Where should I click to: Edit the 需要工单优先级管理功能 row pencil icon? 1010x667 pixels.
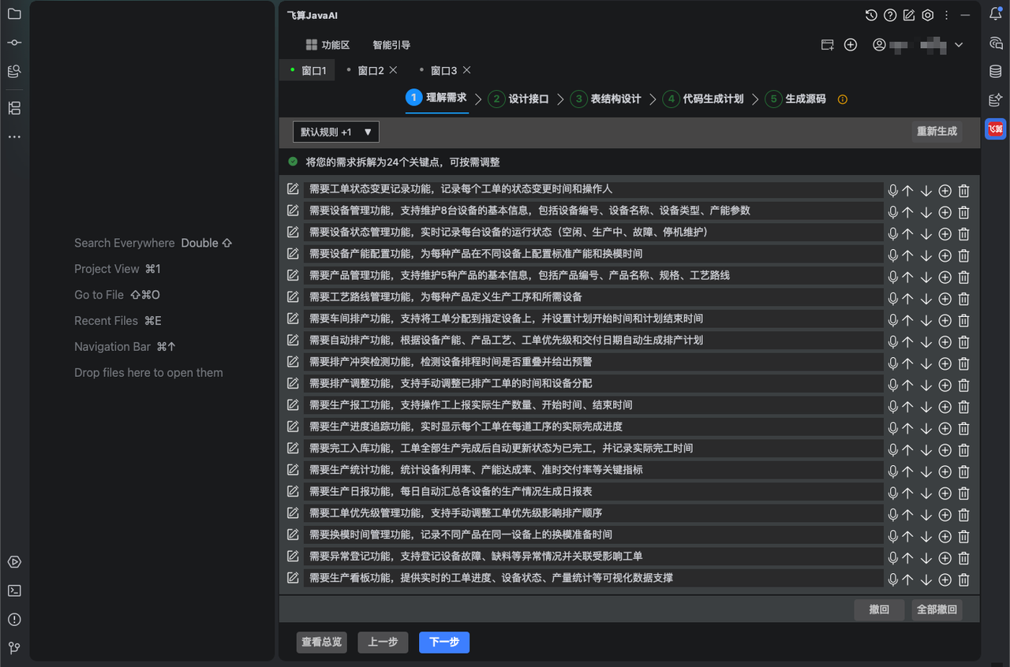point(293,513)
